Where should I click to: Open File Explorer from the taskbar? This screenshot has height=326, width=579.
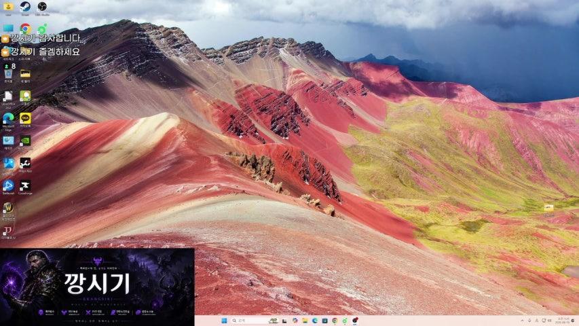coord(305,321)
